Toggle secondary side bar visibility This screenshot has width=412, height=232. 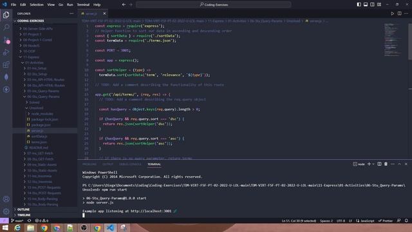pos(372,5)
